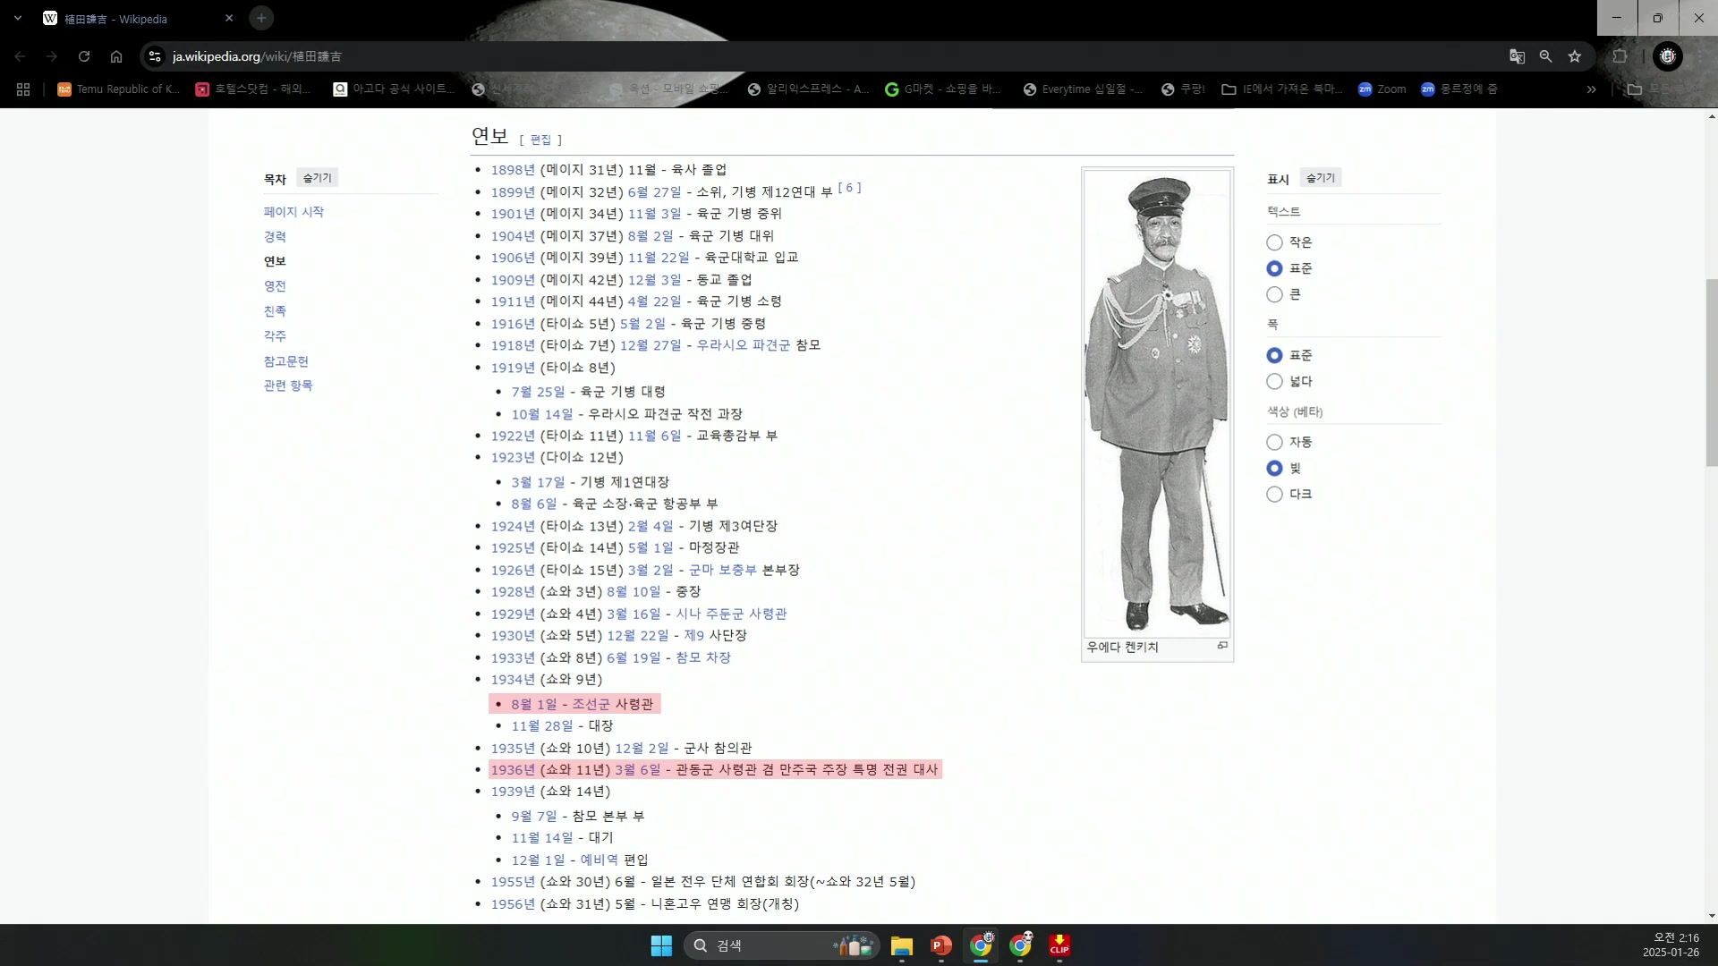Open PowerPoint from the Windows taskbar

pyautogui.click(x=940, y=945)
